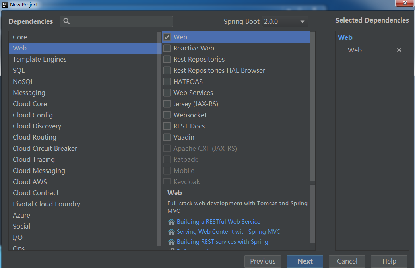This screenshot has width=415, height=268.
Task: Tick the Websocket checkbox
Action: tap(167, 115)
